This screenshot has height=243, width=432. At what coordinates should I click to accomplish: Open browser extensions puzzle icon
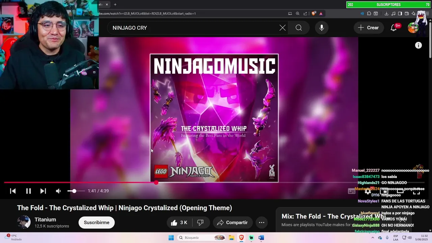[369, 13]
